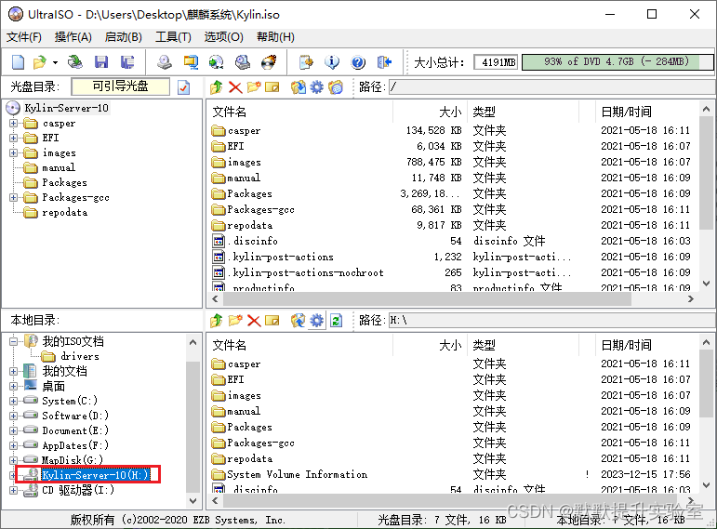The image size is (717, 529).
Task: Open the 选项(O) menu
Action: 223,37
